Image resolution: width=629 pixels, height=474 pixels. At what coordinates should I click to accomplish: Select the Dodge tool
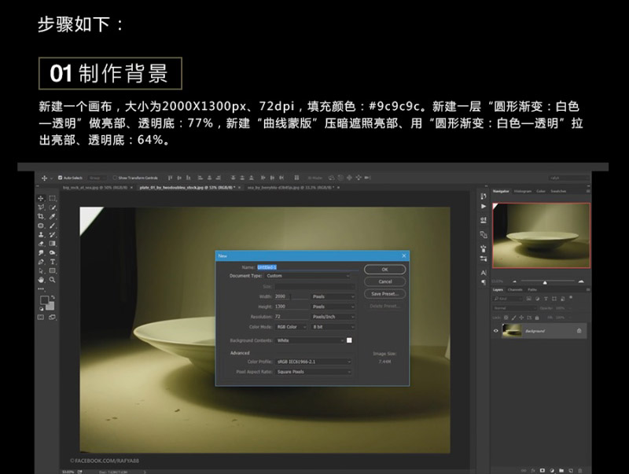click(x=52, y=252)
